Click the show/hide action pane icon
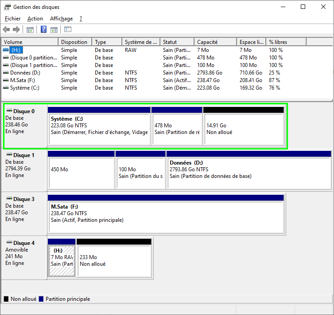This screenshot has width=334, height=315. coord(54,30)
